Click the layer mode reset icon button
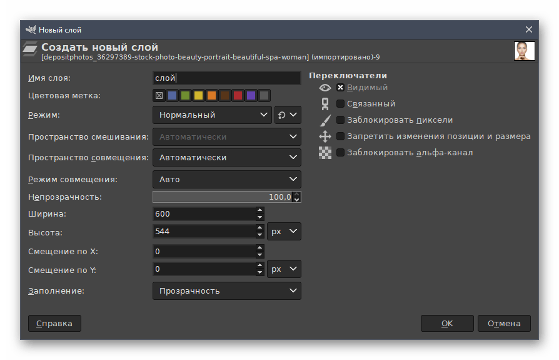The height and width of the screenshot is (360, 559). point(288,115)
